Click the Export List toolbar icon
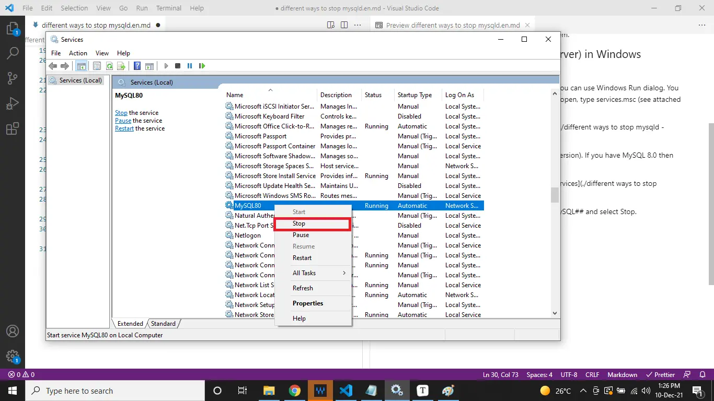 pos(121,66)
